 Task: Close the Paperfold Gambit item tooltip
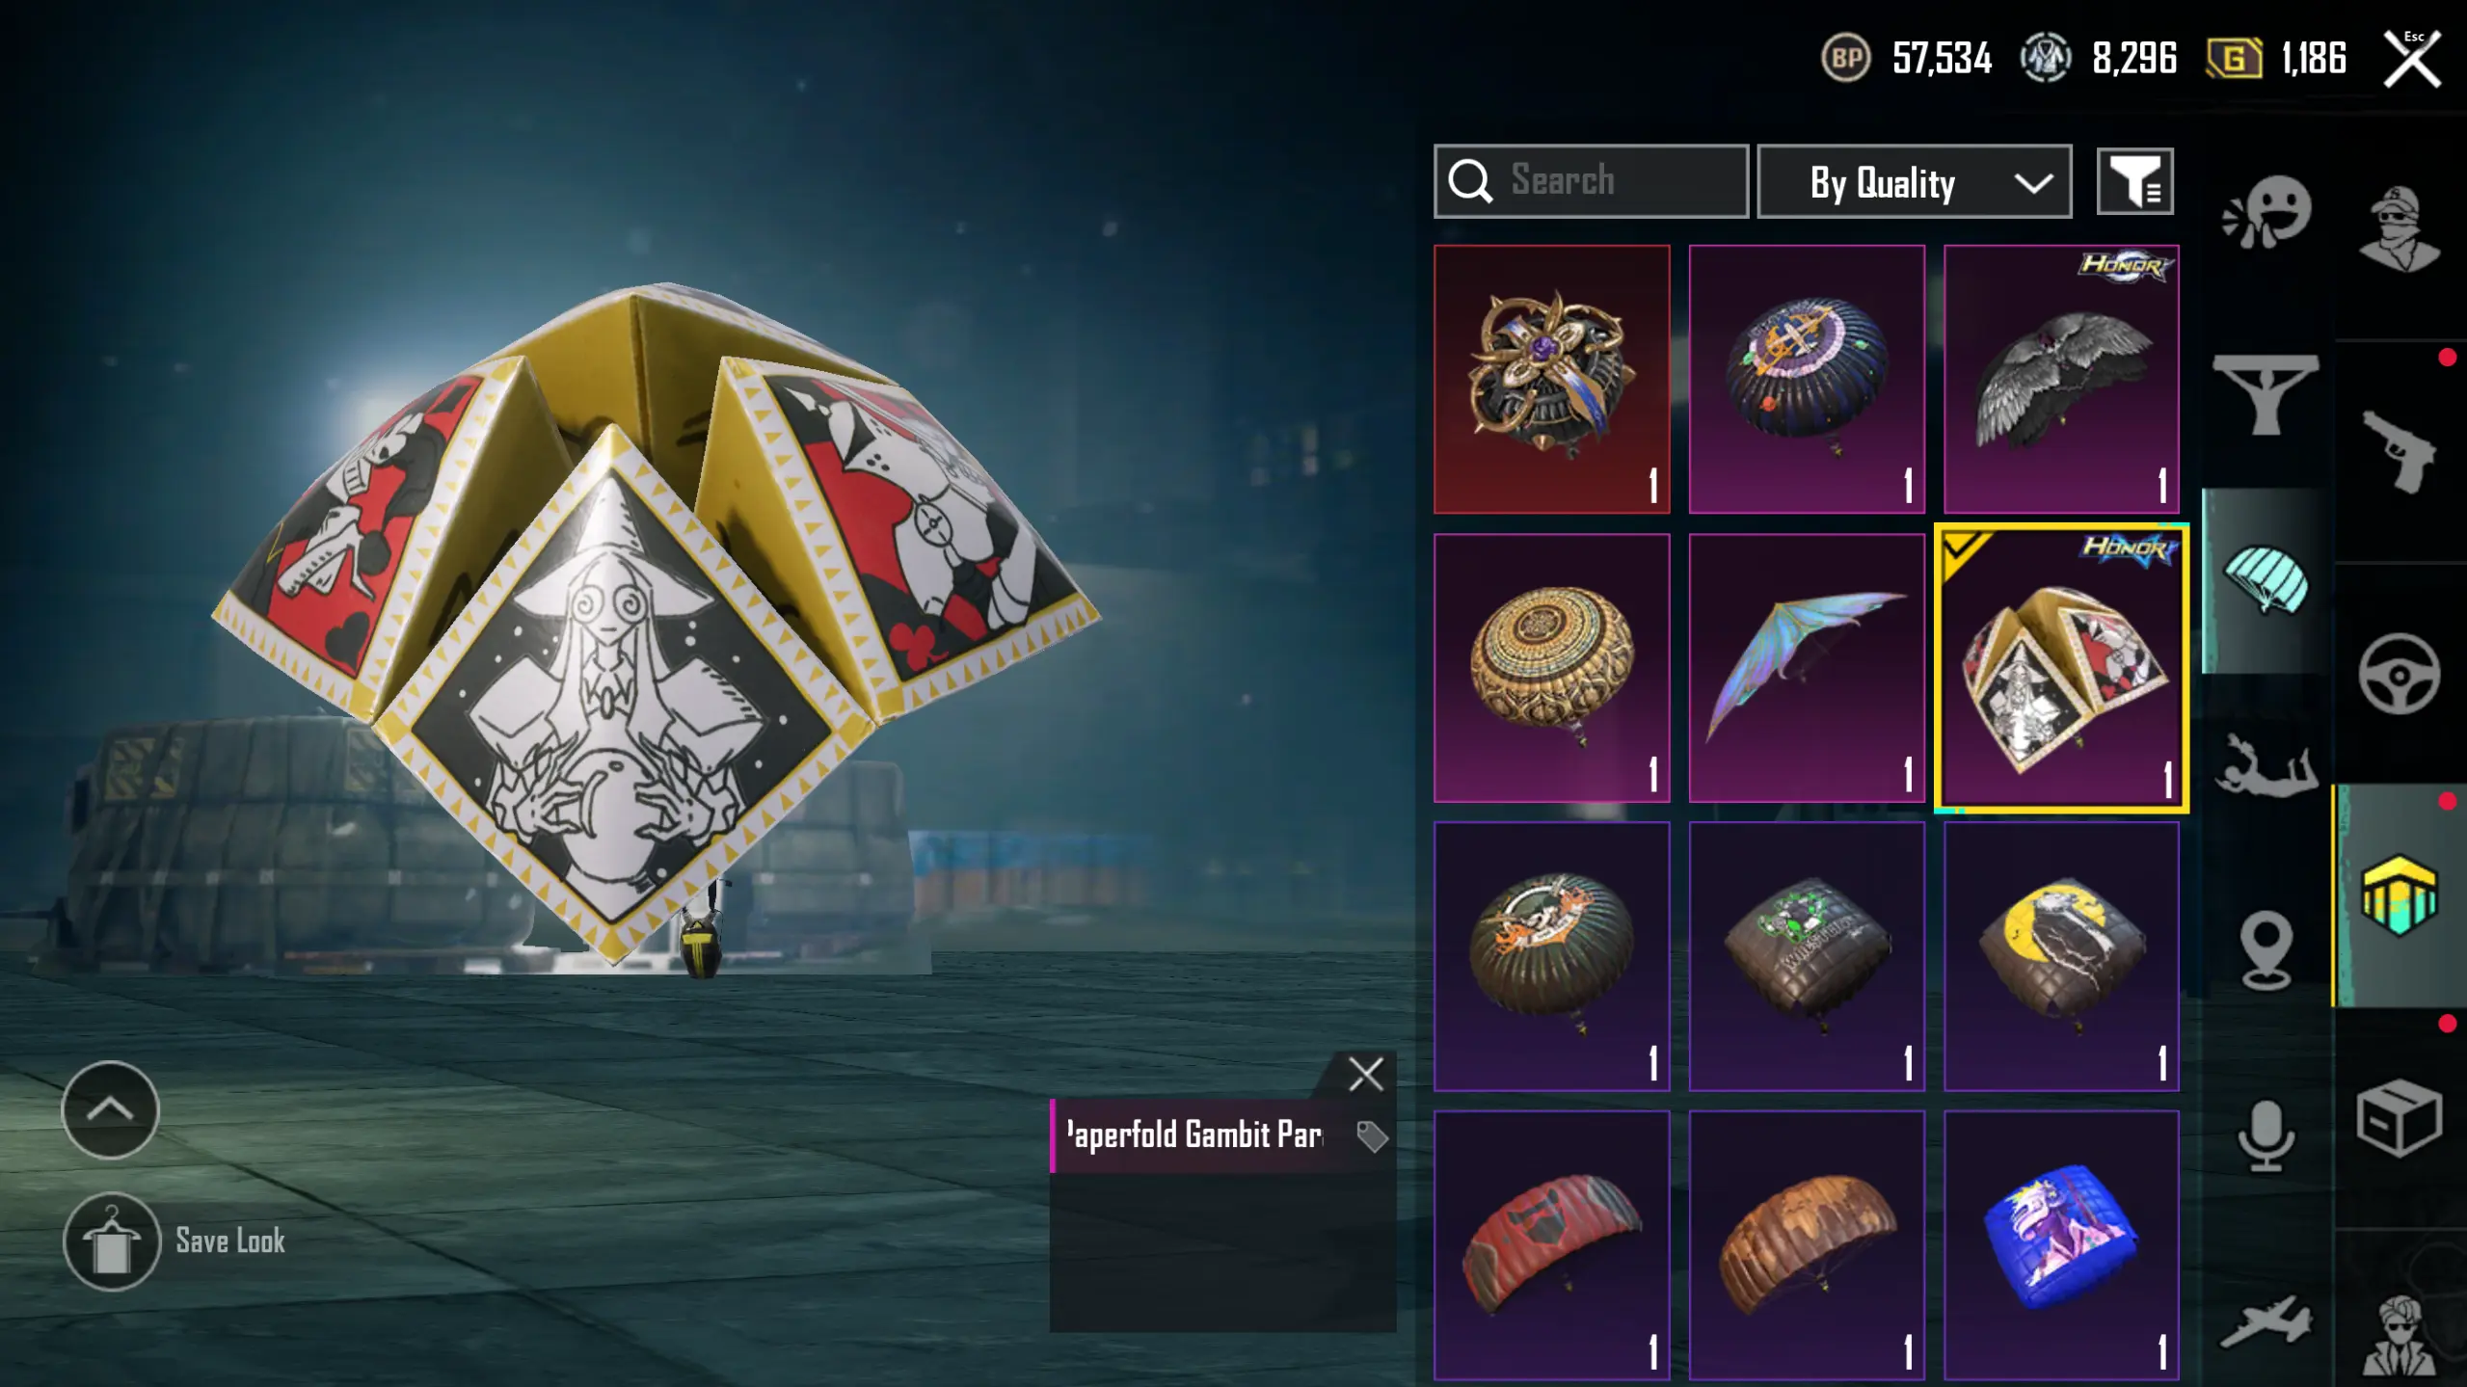tap(1365, 1074)
